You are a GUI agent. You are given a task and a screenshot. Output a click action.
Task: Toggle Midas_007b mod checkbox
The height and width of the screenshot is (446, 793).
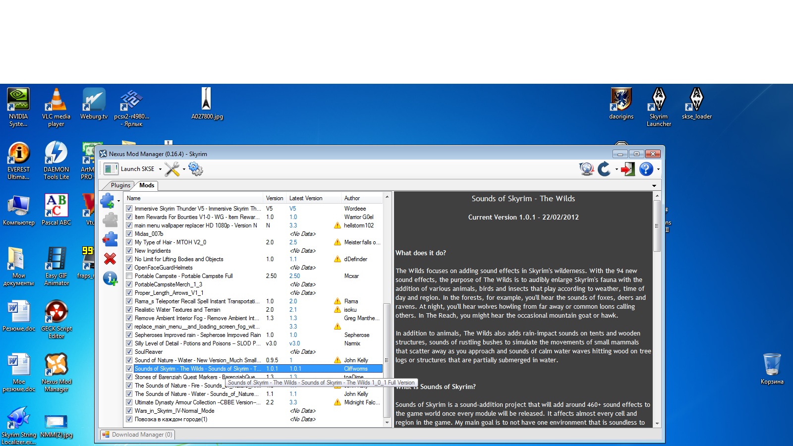pyautogui.click(x=129, y=234)
